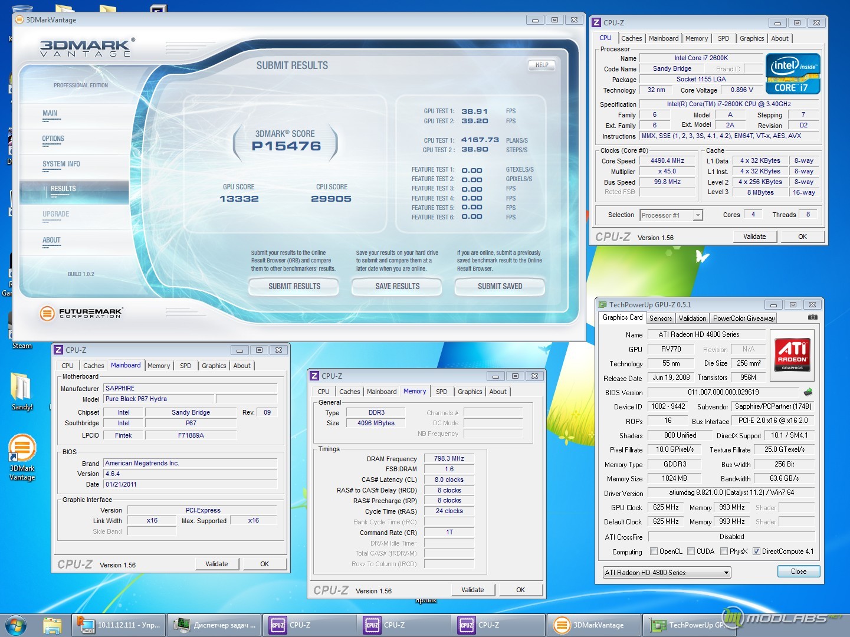The image size is (850, 637).
Task: Click the GPU-Z Driver Version field
Action: (731, 493)
